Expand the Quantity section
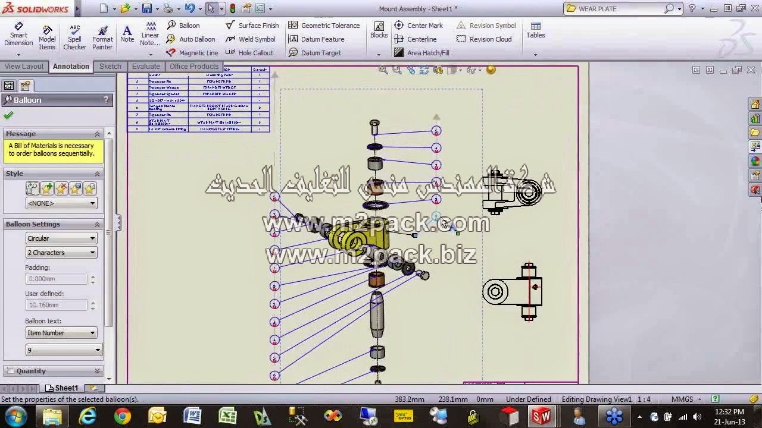Viewport: 762px width, 428px height. pyautogui.click(x=97, y=371)
